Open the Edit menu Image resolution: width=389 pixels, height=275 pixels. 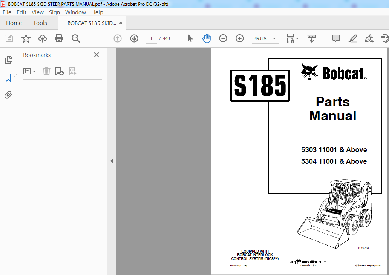[x=21, y=12]
